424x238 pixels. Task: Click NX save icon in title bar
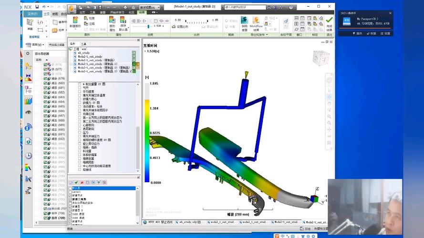(37, 7)
